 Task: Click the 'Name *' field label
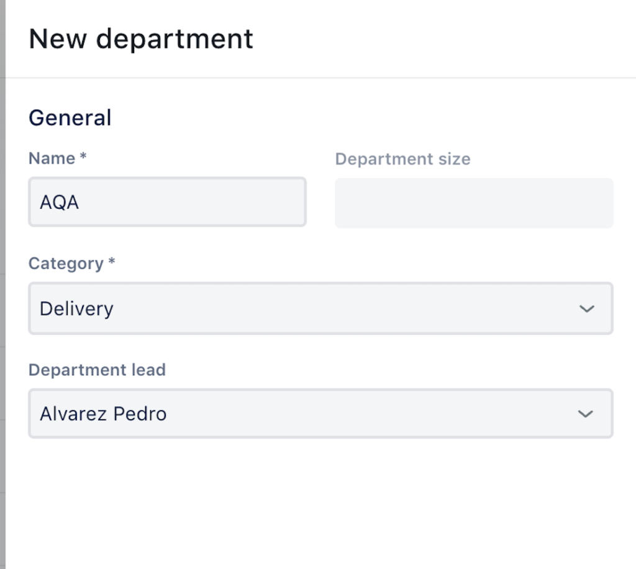[x=58, y=158]
